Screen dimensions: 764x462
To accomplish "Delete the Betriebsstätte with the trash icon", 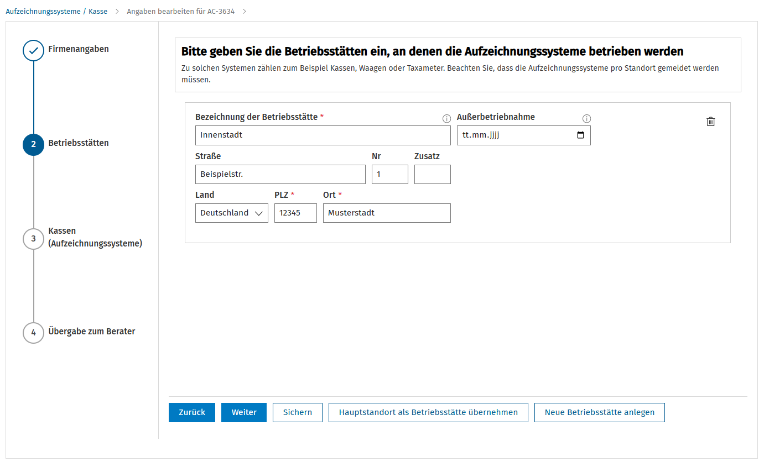I will point(711,122).
